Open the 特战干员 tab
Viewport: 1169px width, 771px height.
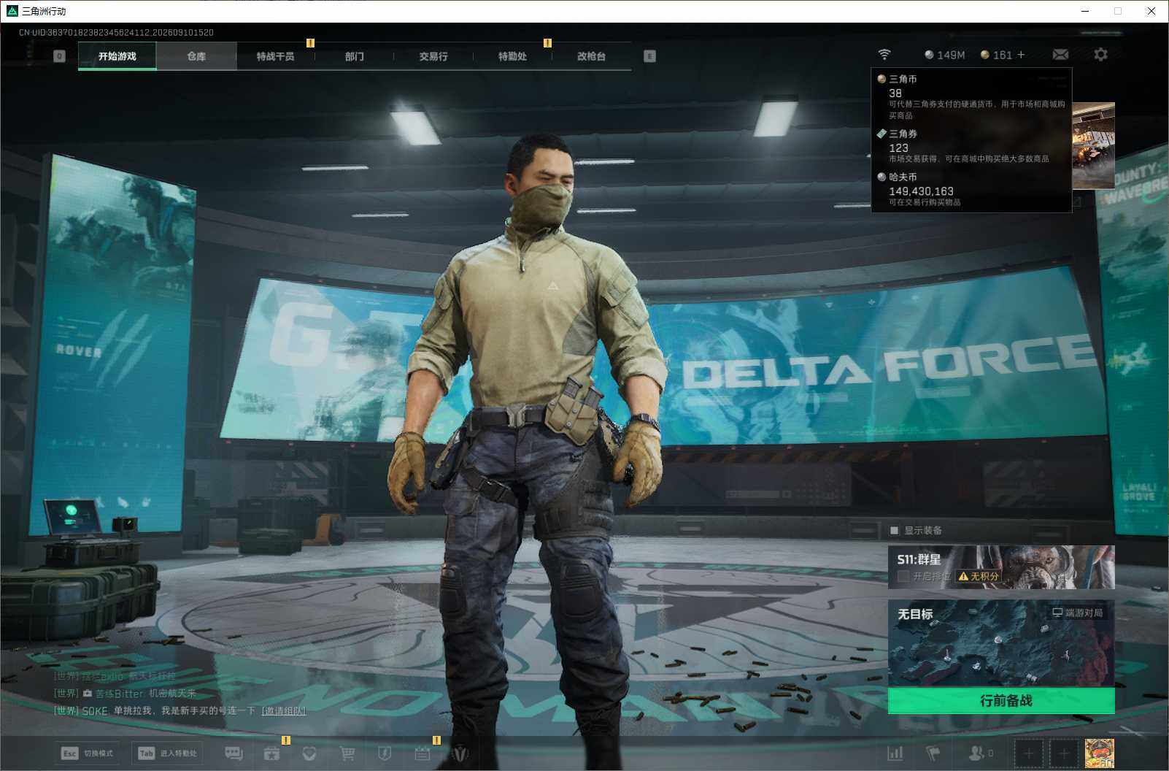pos(275,56)
